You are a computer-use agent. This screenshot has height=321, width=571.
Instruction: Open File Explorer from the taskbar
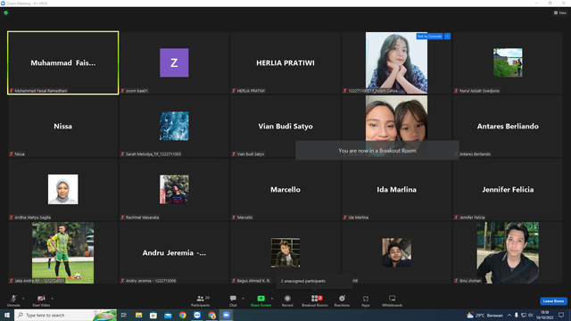(x=139, y=315)
